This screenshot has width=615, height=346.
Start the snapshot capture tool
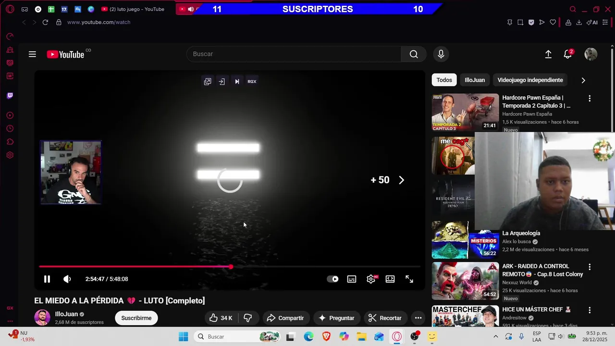click(x=520, y=22)
